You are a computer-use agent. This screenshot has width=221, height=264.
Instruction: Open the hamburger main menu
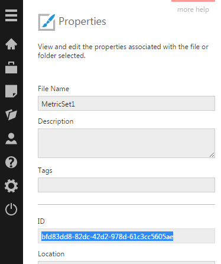tap(11, 15)
